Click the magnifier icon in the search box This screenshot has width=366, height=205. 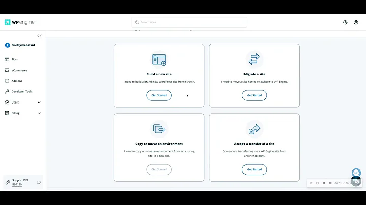137,22
